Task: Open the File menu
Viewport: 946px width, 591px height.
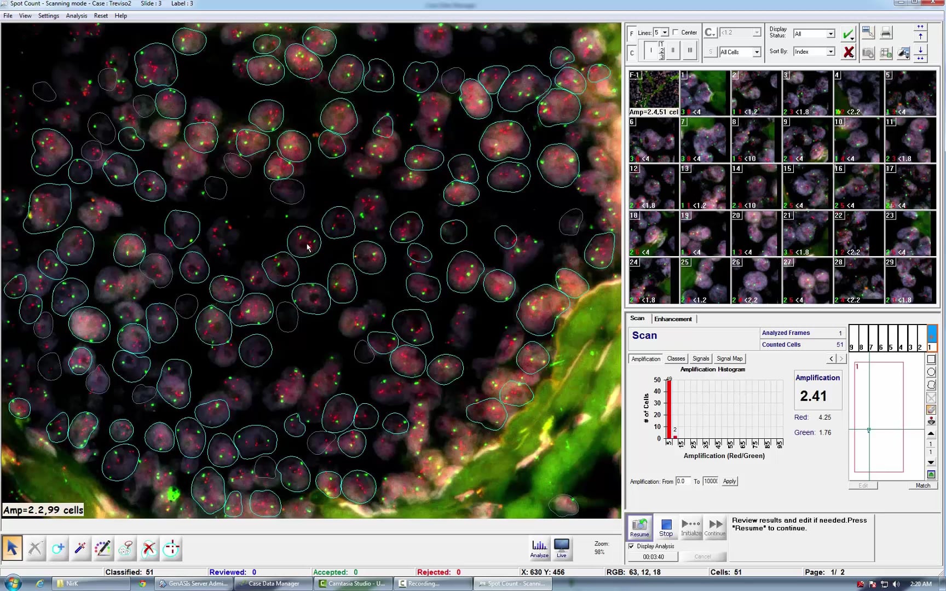Action: (8, 16)
